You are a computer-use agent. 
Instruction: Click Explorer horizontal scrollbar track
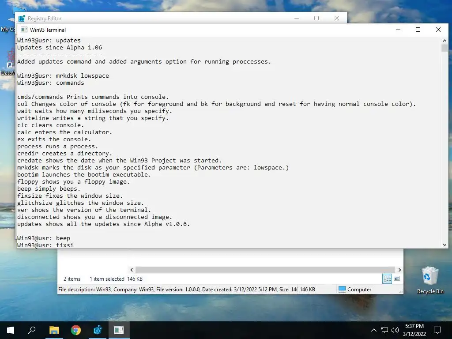pos(265,270)
